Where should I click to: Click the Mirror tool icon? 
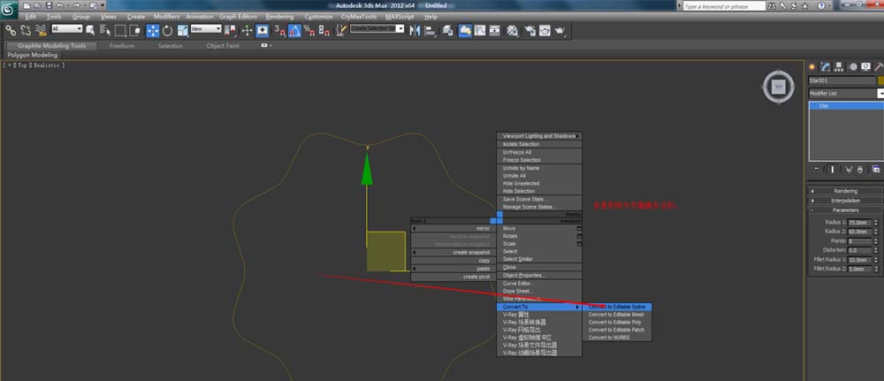point(415,30)
